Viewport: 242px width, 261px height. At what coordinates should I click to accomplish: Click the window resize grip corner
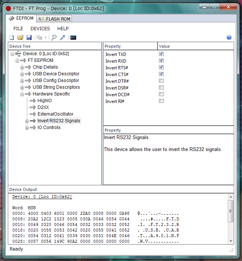(x=231, y=250)
